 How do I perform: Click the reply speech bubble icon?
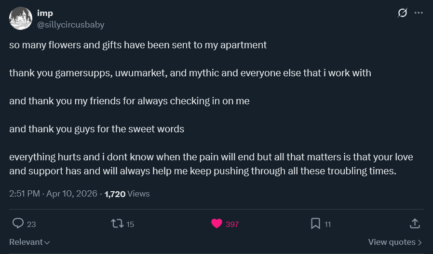(18, 223)
